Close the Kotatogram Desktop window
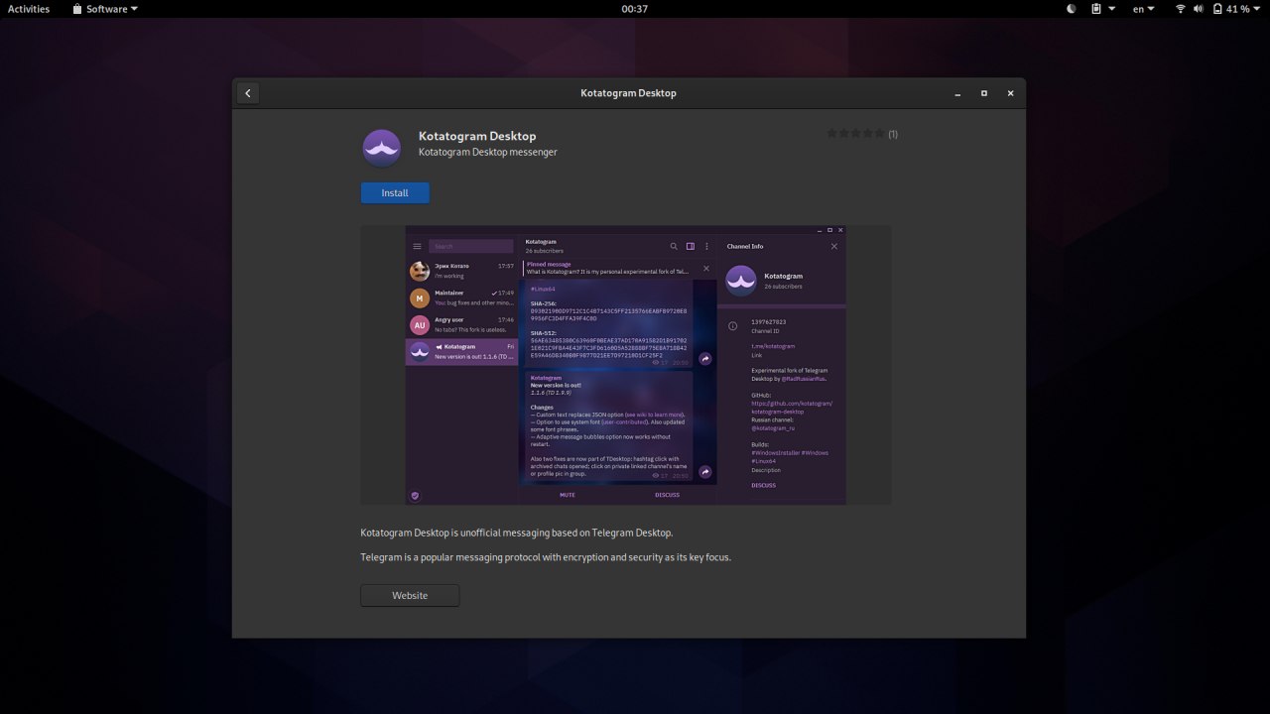Screen dimensions: 1270x714 click(1010, 93)
